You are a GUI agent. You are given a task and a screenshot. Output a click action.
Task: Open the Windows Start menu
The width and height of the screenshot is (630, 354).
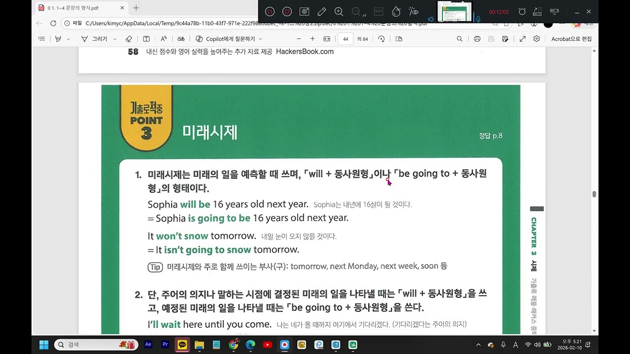coord(44,345)
